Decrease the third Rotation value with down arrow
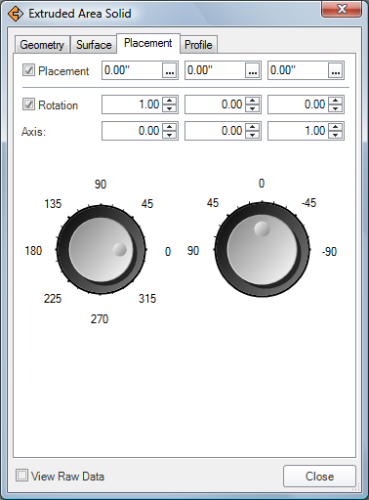This screenshot has height=500, width=369. tap(336, 108)
